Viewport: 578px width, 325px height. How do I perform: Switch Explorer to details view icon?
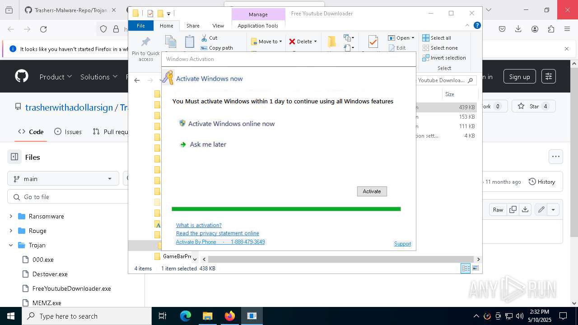click(466, 268)
